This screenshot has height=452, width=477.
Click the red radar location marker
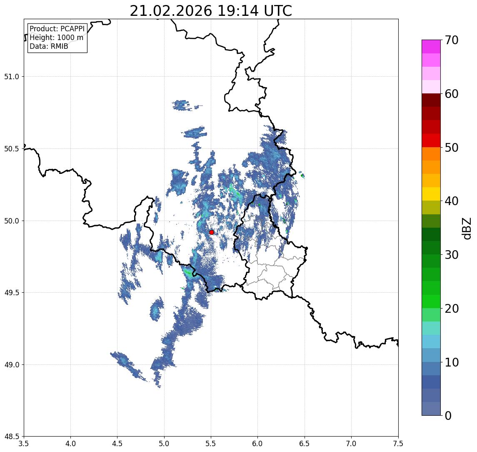(x=212, y=232)
